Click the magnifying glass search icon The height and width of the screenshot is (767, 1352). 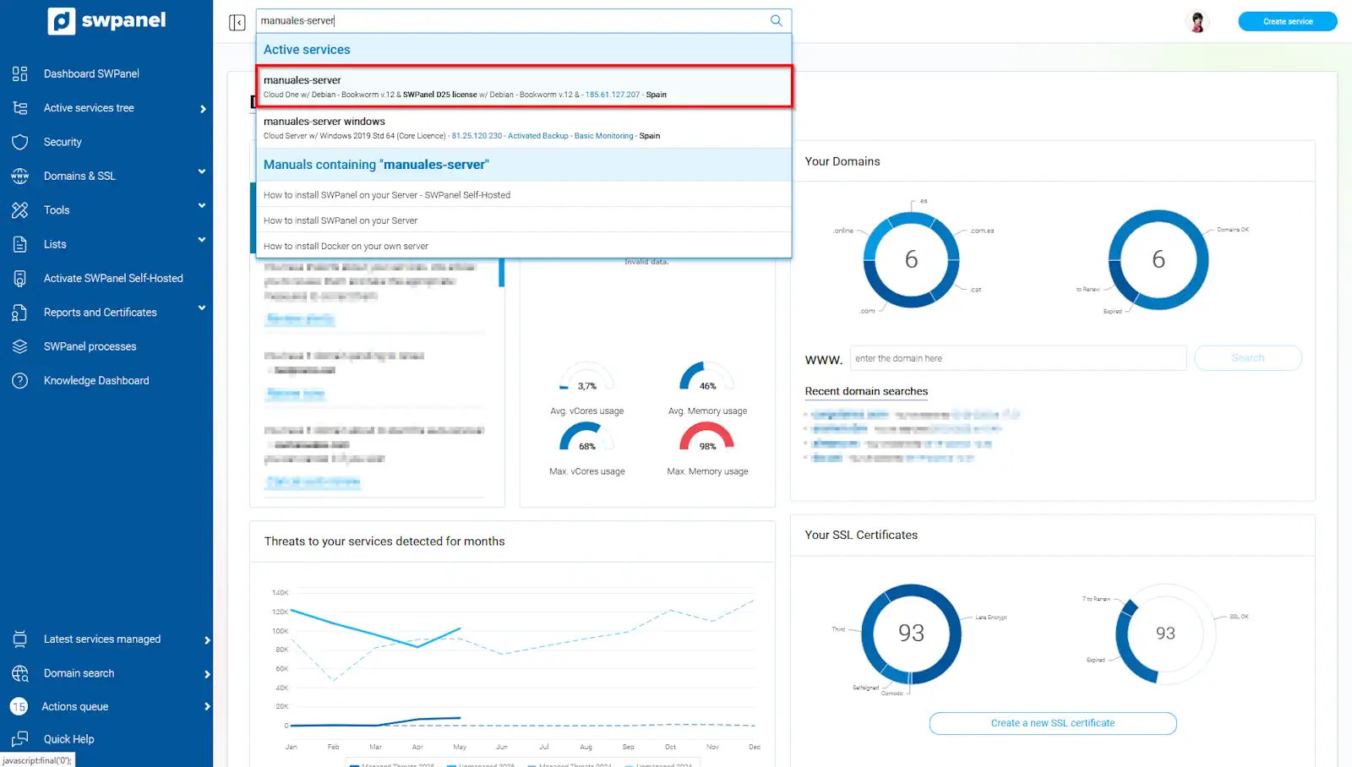pyautogui.click(x=776, y=20)
